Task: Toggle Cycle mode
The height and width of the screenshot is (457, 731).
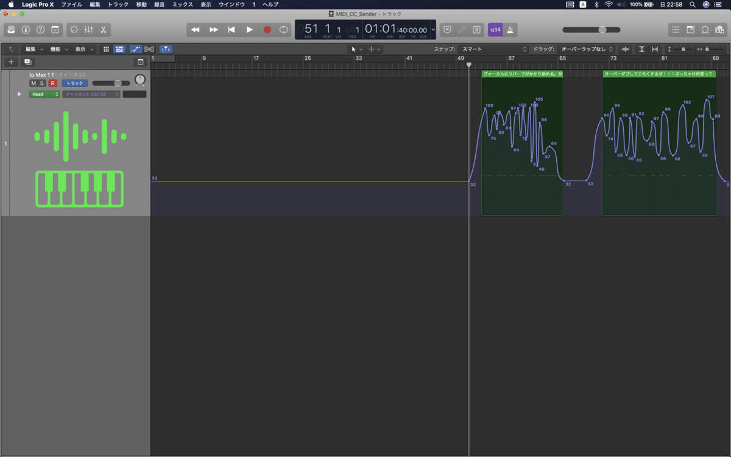Action: [284, 29]
